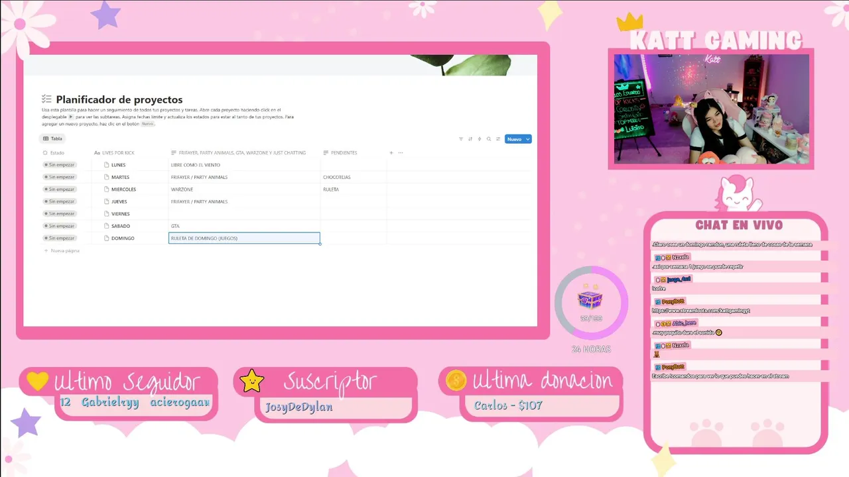
Task: Open the LIVES POR KICK column header menu
Action: (x=114, y=152)
